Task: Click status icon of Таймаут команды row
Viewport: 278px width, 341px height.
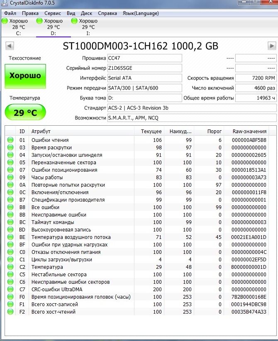Action: (x=10, y=222)
